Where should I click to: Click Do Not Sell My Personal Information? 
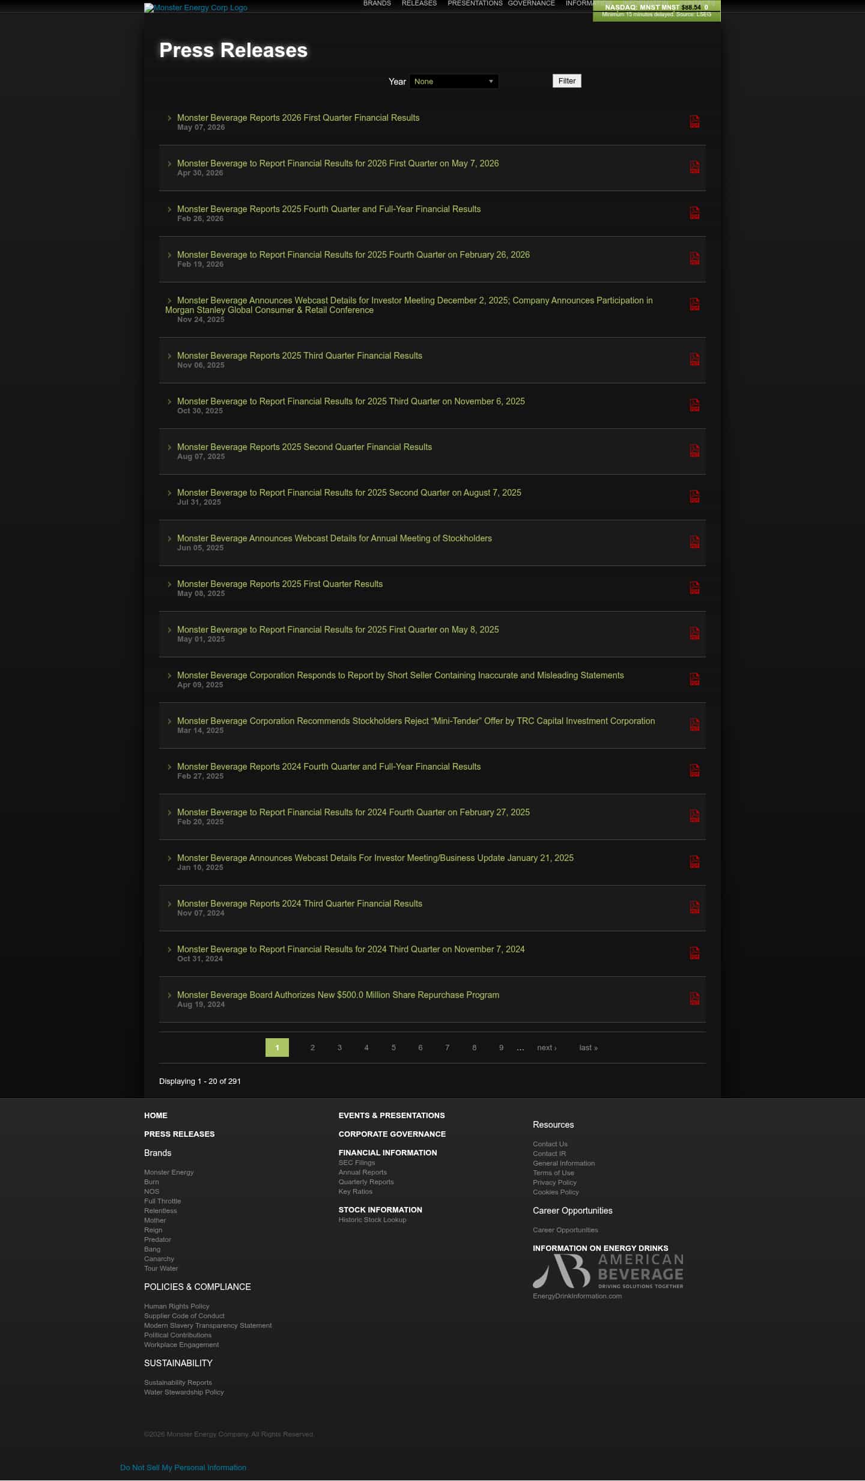click(183, 1467)
